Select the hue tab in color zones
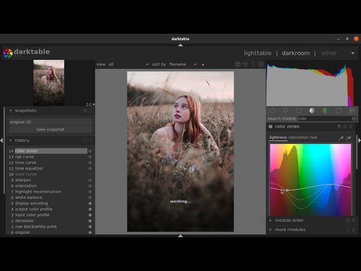 (314, 138)
